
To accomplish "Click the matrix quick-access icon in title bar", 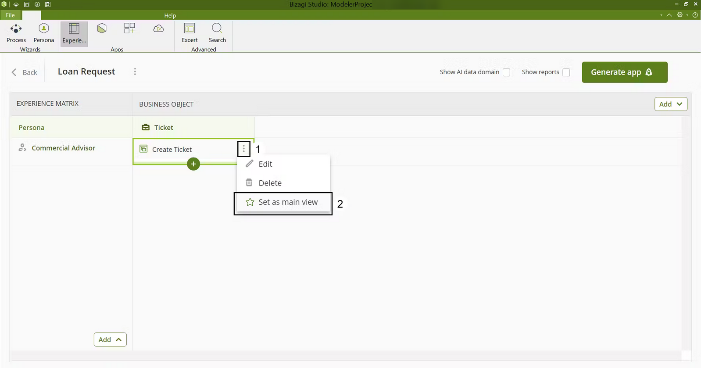I will click(48, 4).
